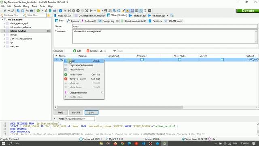Click the Save floppy disk toolbar icon
This screenshot has width=259, height=146.
coord(106,11)
